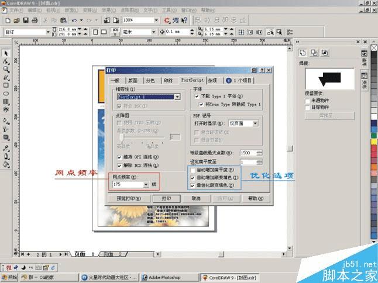Click the Save diskette icon
The image size is (378, 283).
pos(26,20)
